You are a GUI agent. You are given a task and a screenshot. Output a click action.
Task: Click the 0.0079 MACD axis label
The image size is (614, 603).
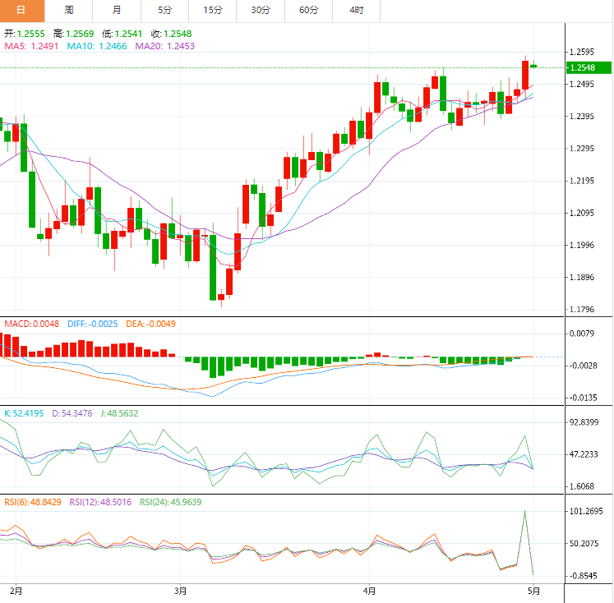tap(581, 334)
